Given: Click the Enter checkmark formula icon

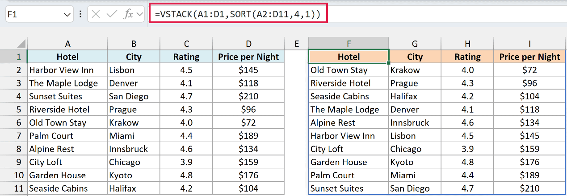Looking at the screenshot, I should click(x=112, y=14).
